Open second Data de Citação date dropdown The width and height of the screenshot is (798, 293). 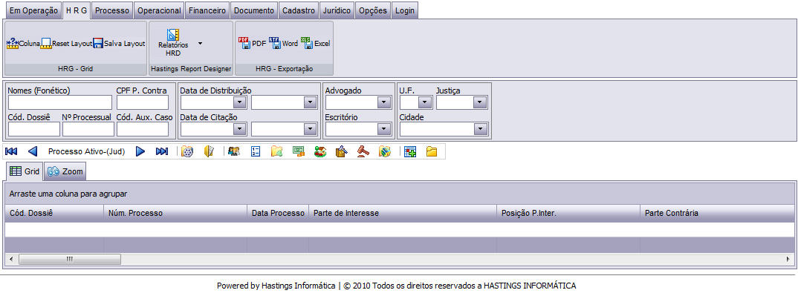[309, 129]
